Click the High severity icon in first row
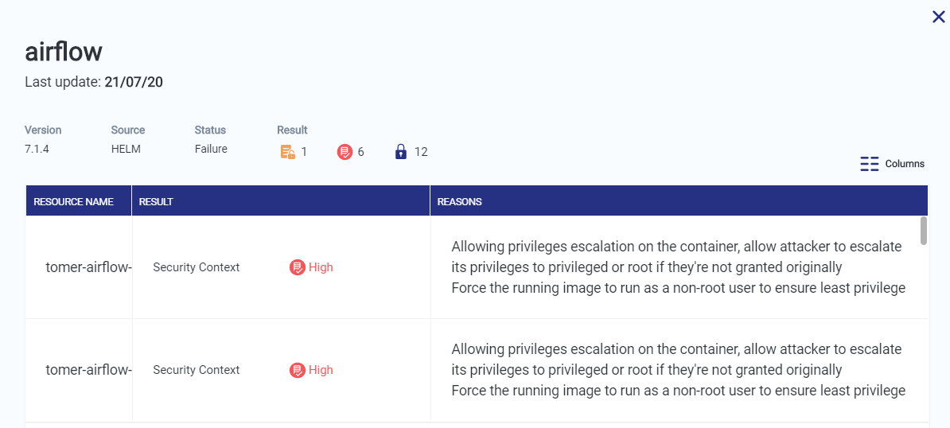The width and height of the screenshot is (950, 428). click(x=297, y=267)
